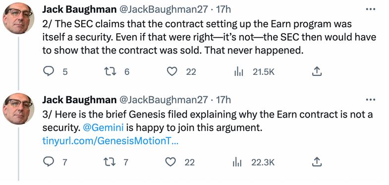Open Jack Baughman's name on first tweet
The height and width of the screenshot is (185, 389).
tap(79, 9)
